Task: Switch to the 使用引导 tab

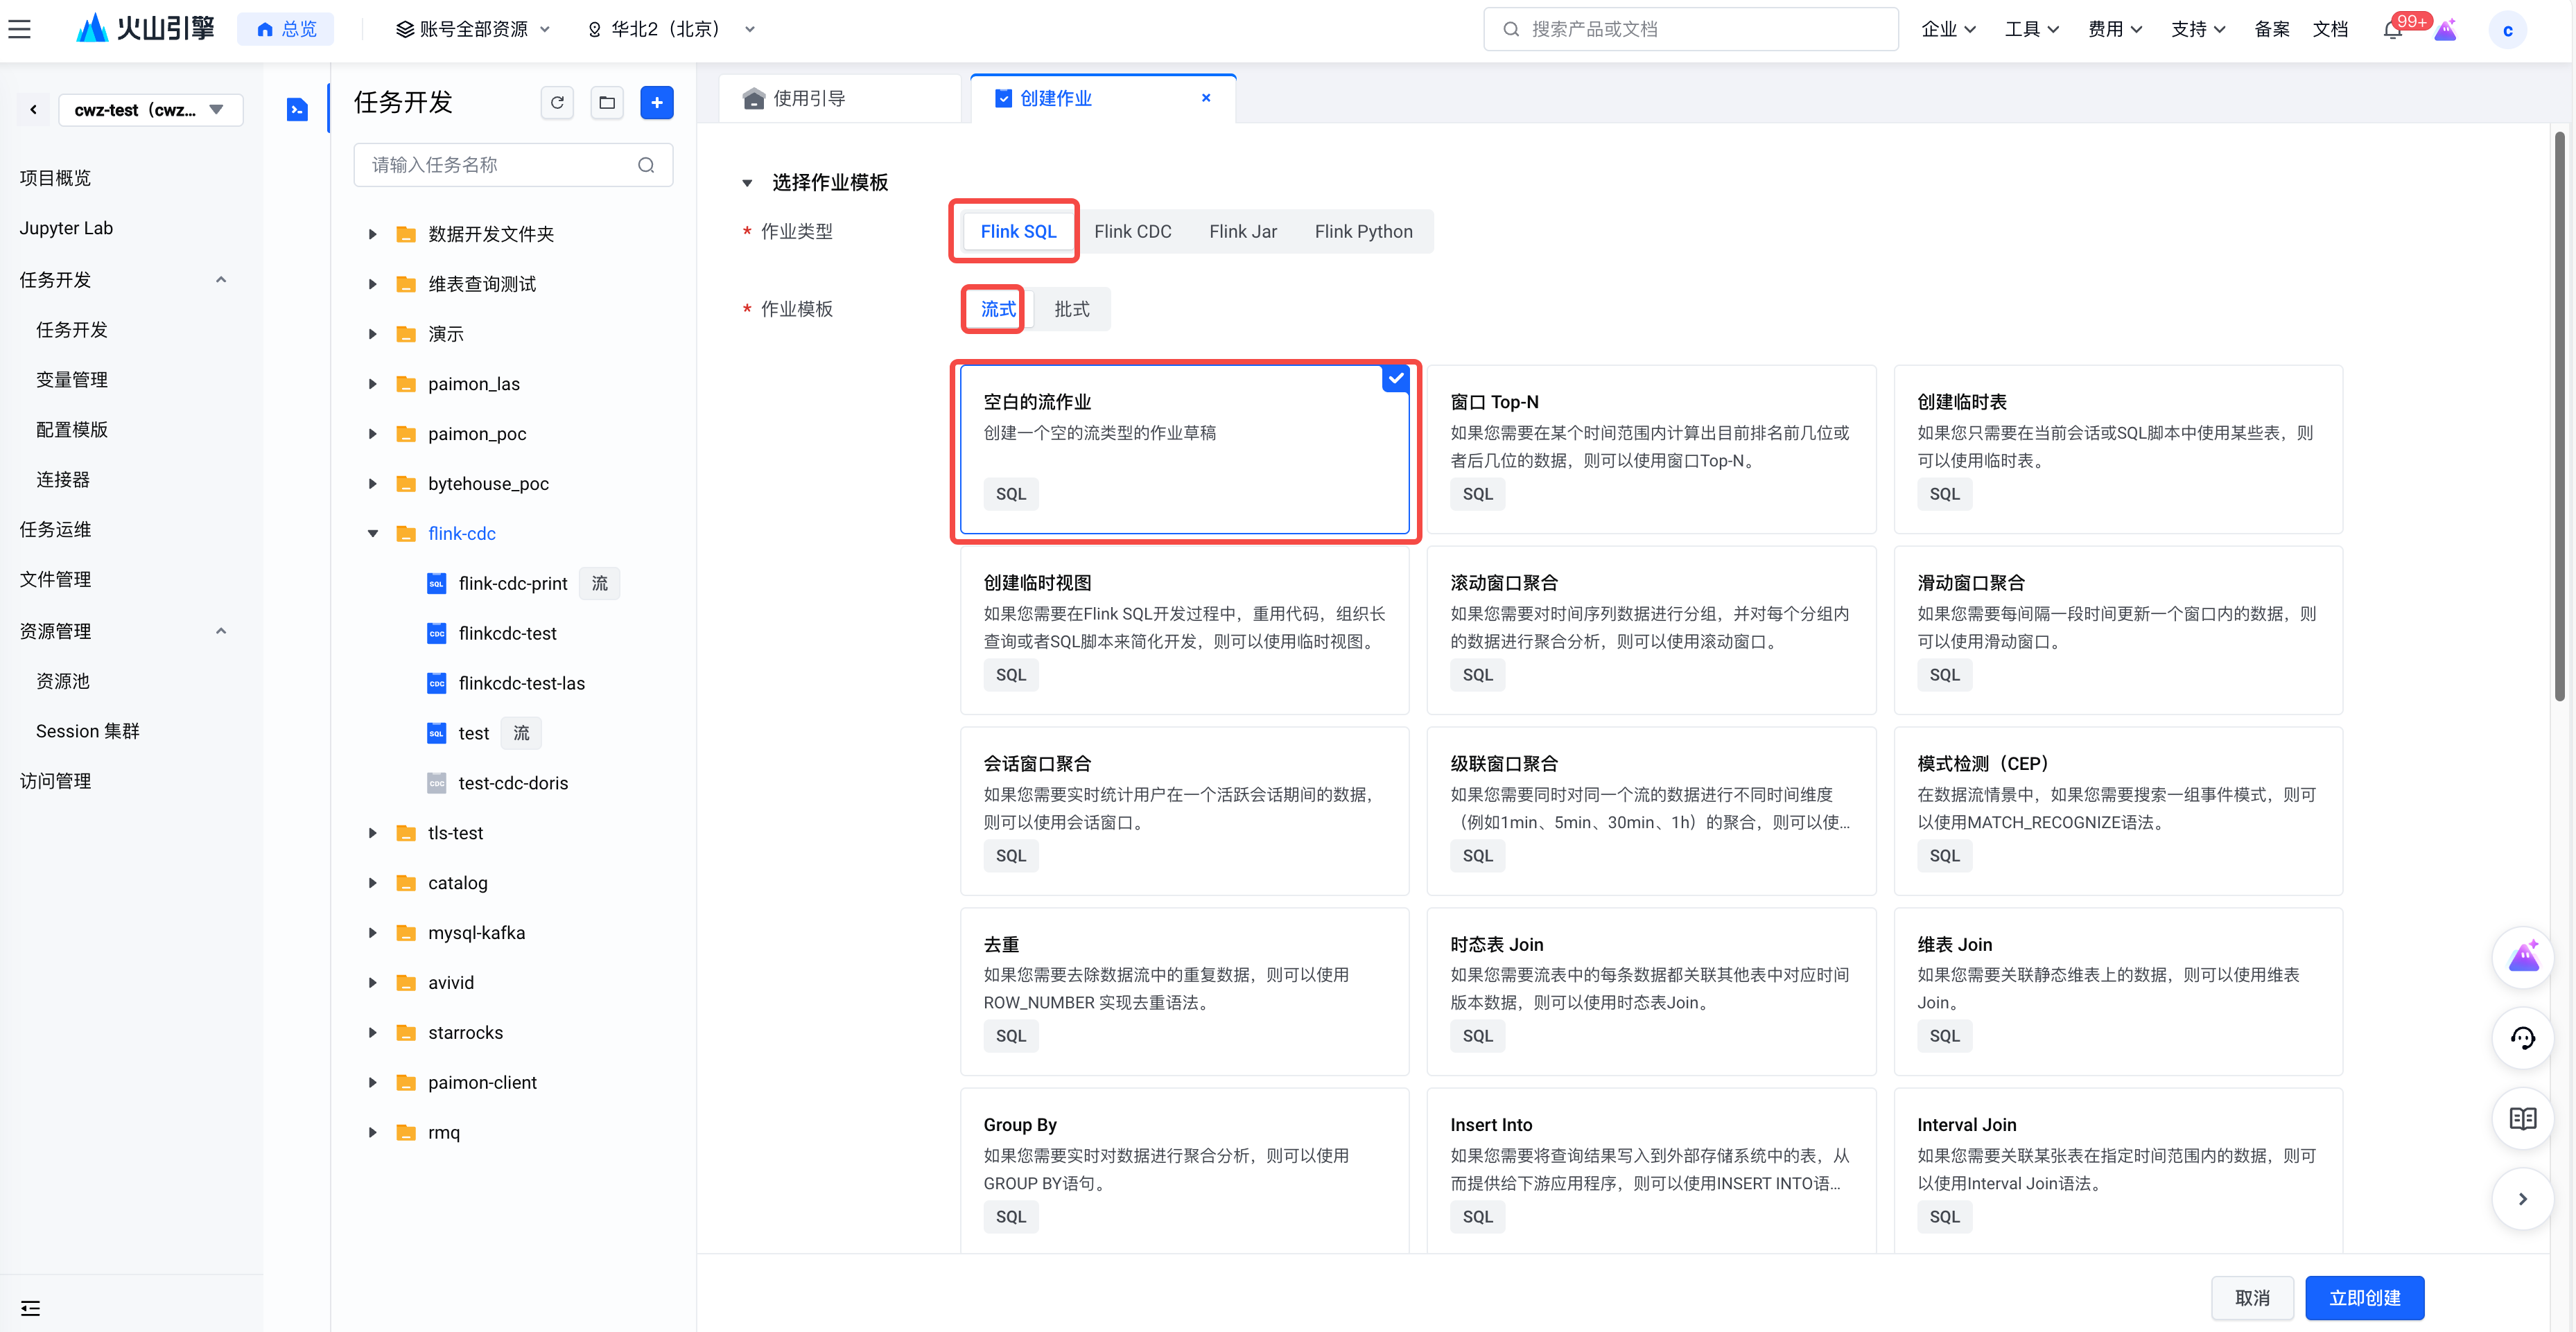Action: 809,98
